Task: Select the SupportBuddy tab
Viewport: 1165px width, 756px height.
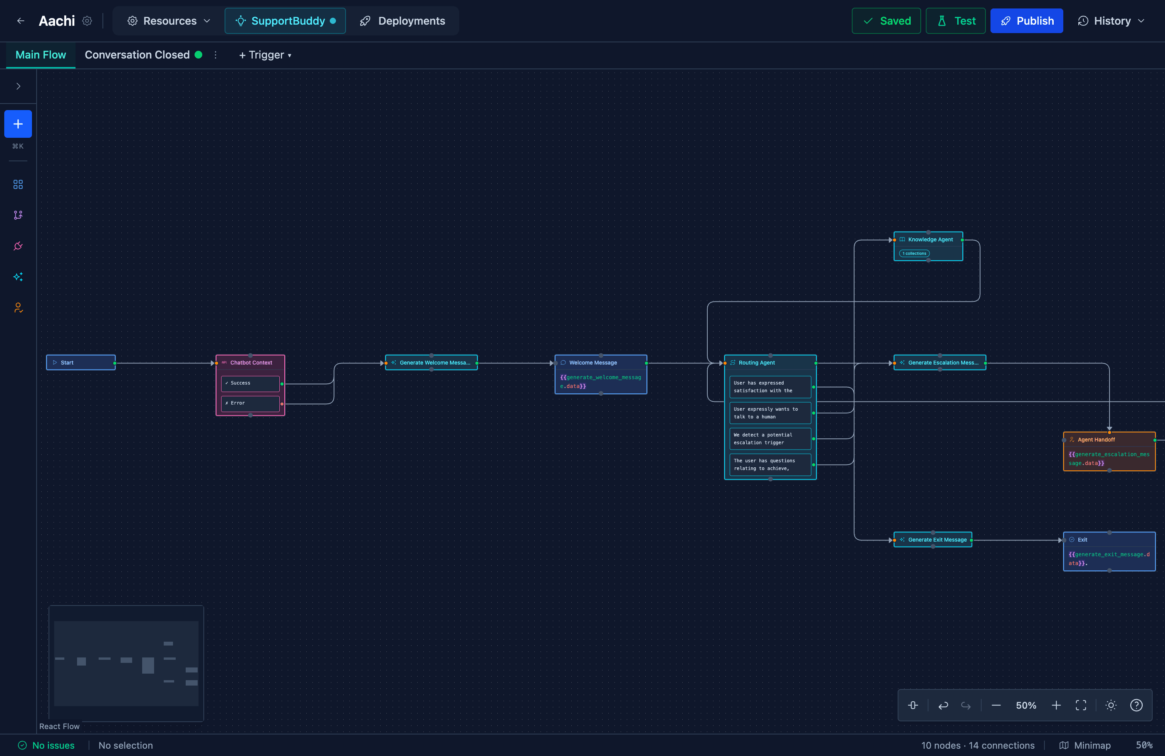Action: pyautogui.click(x=285, y=21)
